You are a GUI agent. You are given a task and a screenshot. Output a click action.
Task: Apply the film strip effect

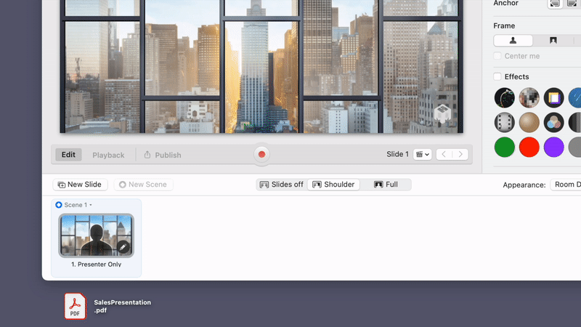pyautogui.click(x=504, y=122)
